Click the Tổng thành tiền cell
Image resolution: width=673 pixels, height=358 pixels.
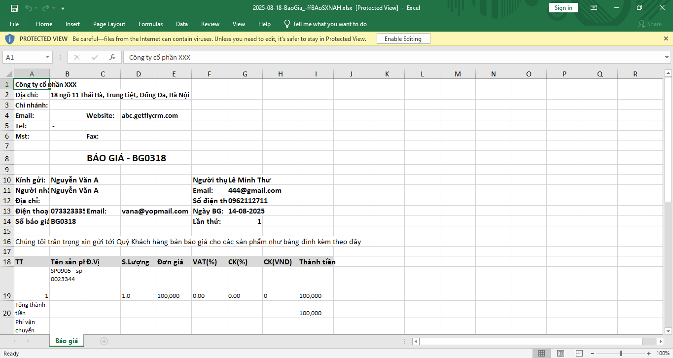(x=32, y=309)
